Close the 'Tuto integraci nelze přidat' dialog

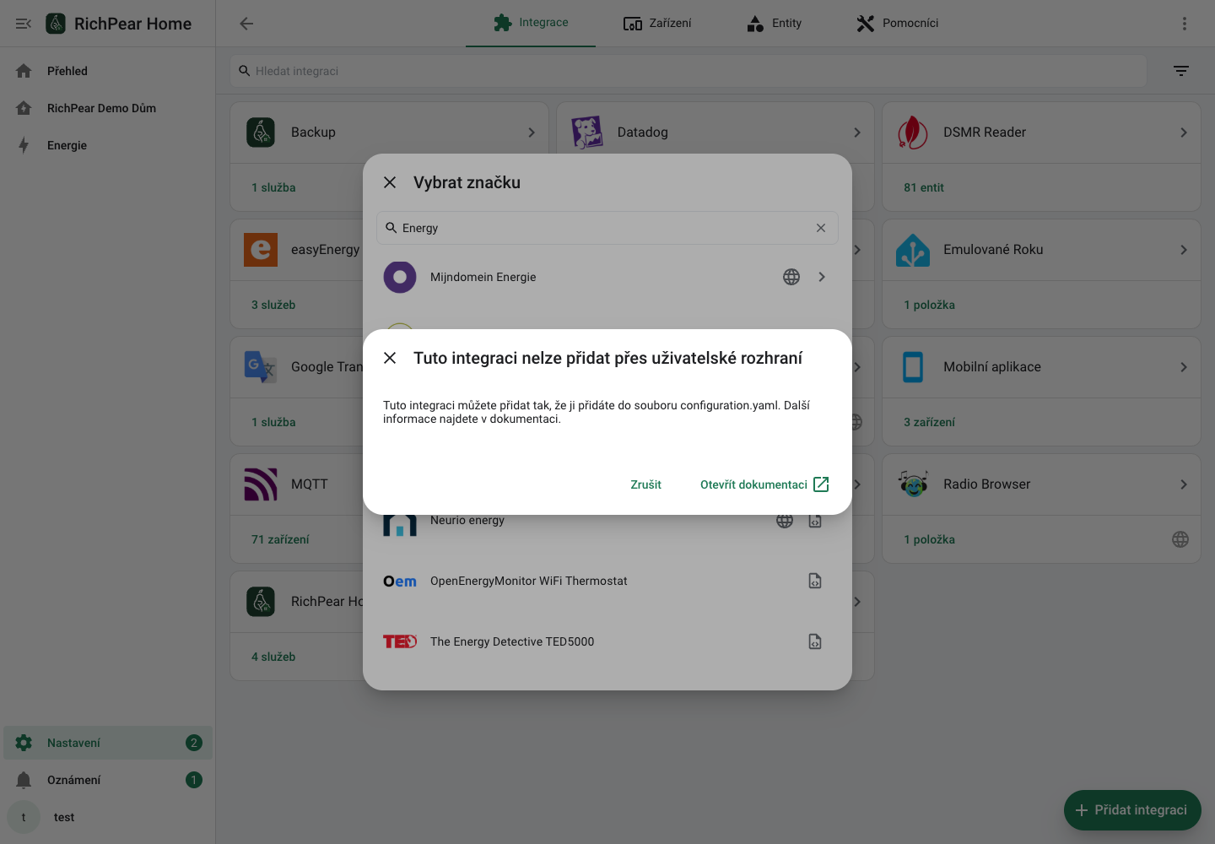(390, 358)
